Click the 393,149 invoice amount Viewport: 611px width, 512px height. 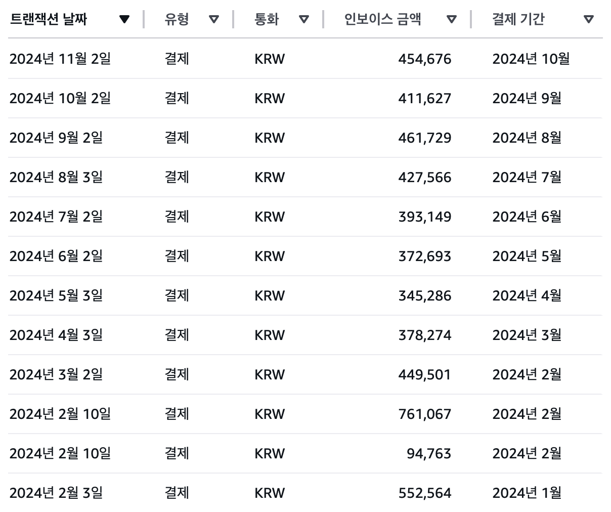coord(424,217)
